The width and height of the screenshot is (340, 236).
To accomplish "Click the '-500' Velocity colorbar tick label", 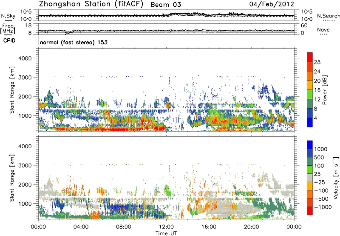I will coord(321,199).
